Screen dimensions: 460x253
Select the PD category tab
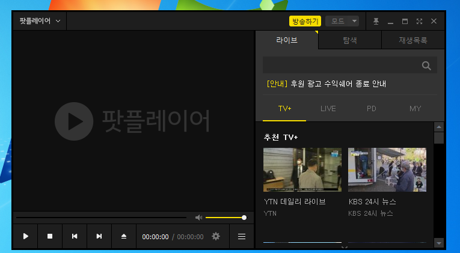coord(372,109)
